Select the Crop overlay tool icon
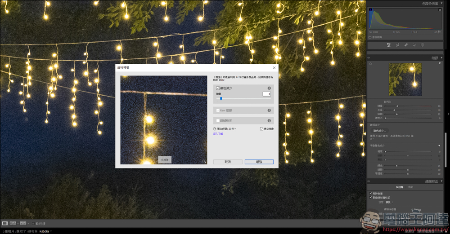The height and width of the screenshot is (234, 450). (397, 45)
